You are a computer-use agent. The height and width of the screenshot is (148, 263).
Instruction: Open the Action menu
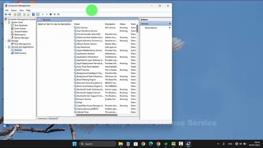pyautogui.click(x=14, y=10)
